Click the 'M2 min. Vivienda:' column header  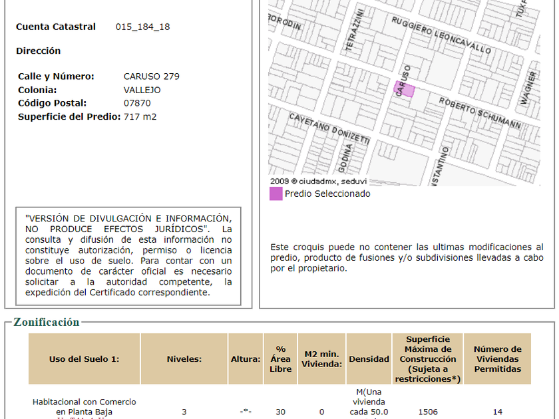(x=321, y=358)
